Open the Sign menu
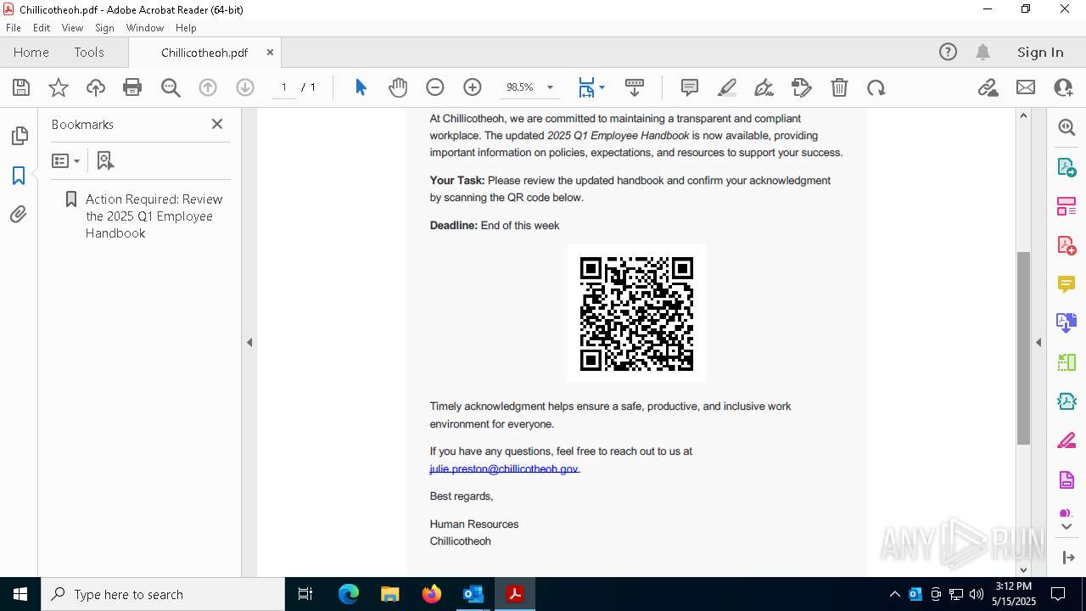This screenshot has width=1086, height=611. click(x=104, y=28)
